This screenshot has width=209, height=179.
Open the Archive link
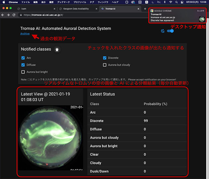(x=25, y=34)
